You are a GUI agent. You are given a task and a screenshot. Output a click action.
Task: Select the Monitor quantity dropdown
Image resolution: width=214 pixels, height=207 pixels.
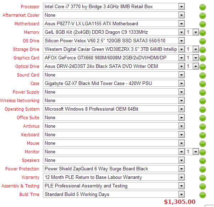195,152
